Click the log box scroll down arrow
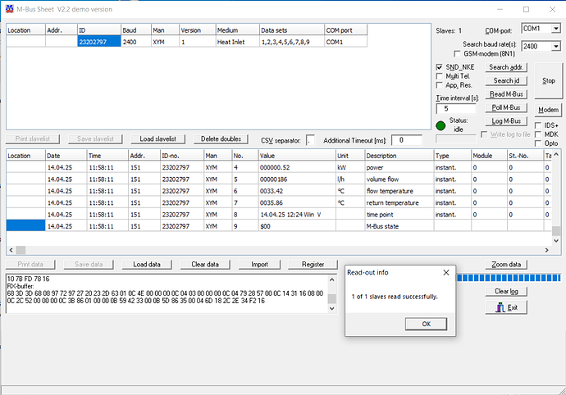Screen dimensions: 566x395 (x=331, y=309)
